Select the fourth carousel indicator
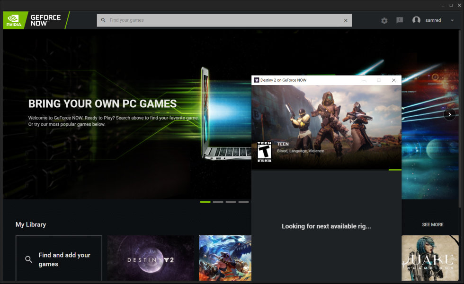Screen dimensions: 464x284 point(243,202)
